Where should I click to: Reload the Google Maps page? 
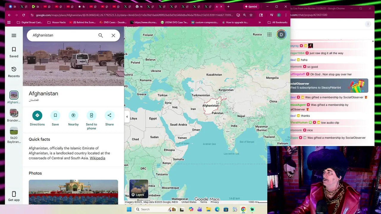[x=24, y=15]
